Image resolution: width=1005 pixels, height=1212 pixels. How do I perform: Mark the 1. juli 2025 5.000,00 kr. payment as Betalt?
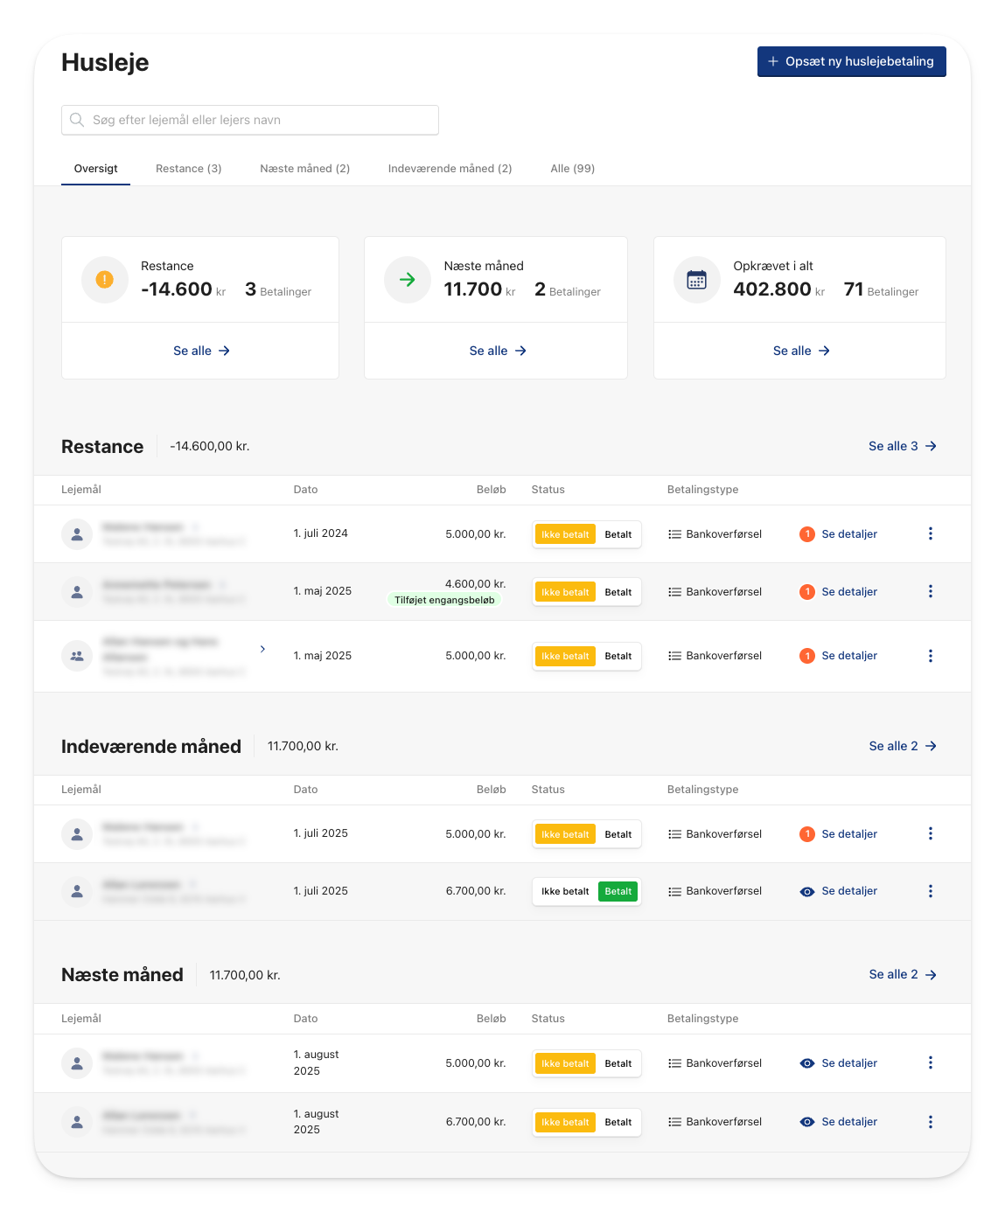[x=618, y=834]
